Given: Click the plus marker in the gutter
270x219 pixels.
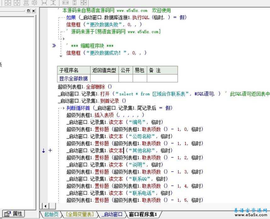Looking at the screenshot, I should [50, 150].
